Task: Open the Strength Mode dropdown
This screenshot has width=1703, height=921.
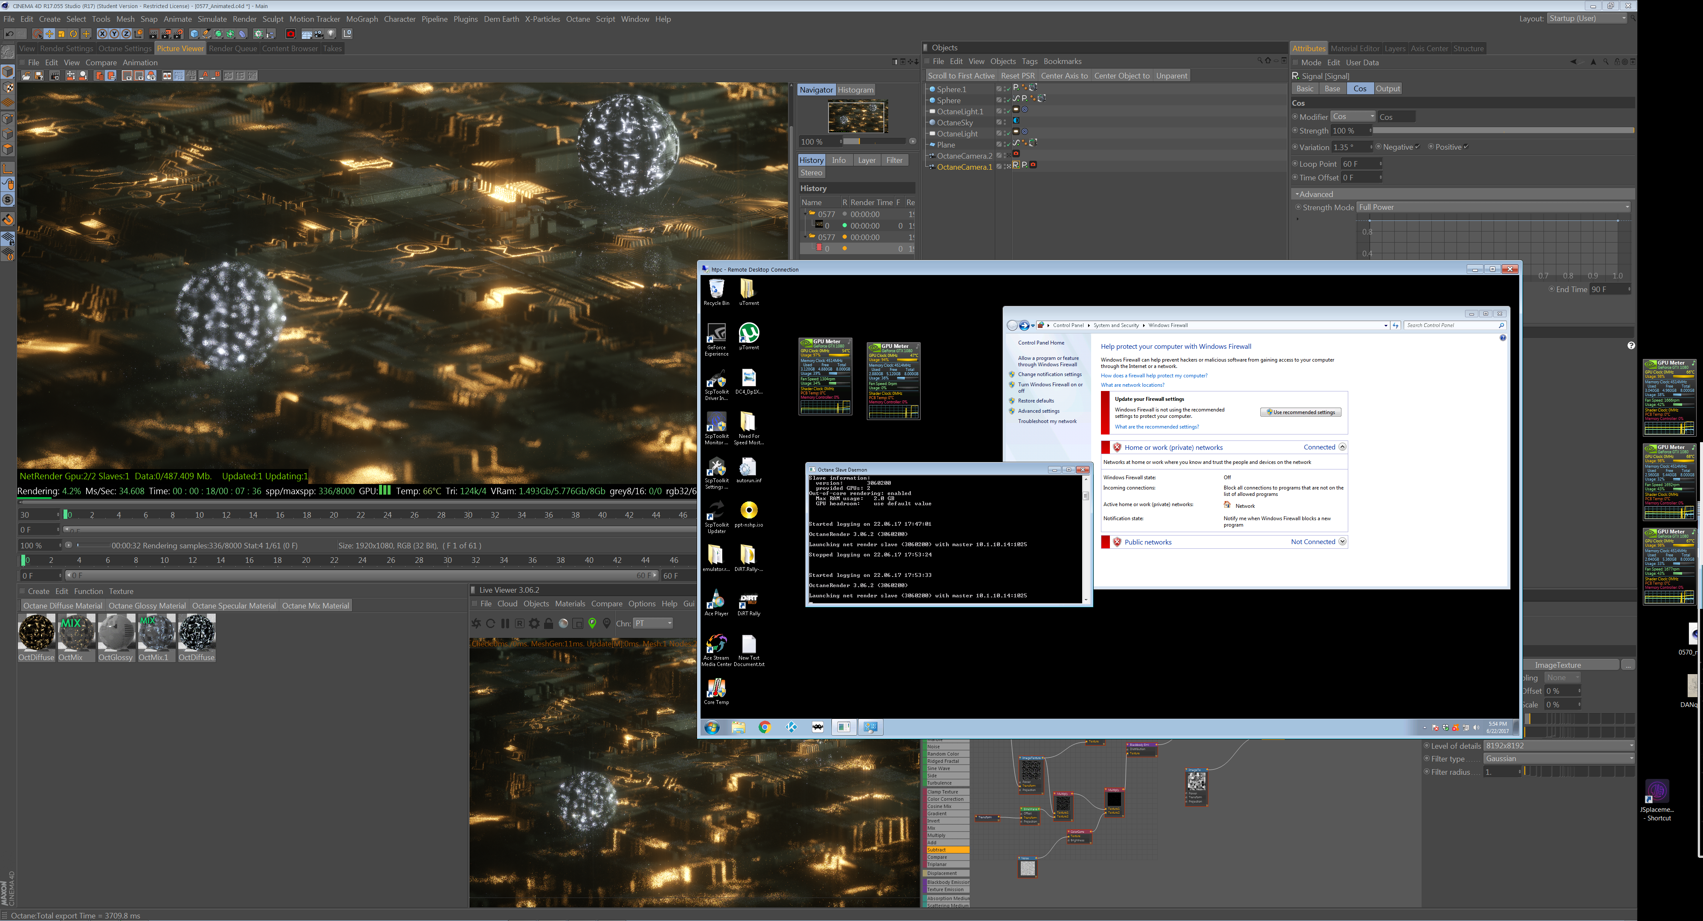Action: click(x=1493, y=207)
